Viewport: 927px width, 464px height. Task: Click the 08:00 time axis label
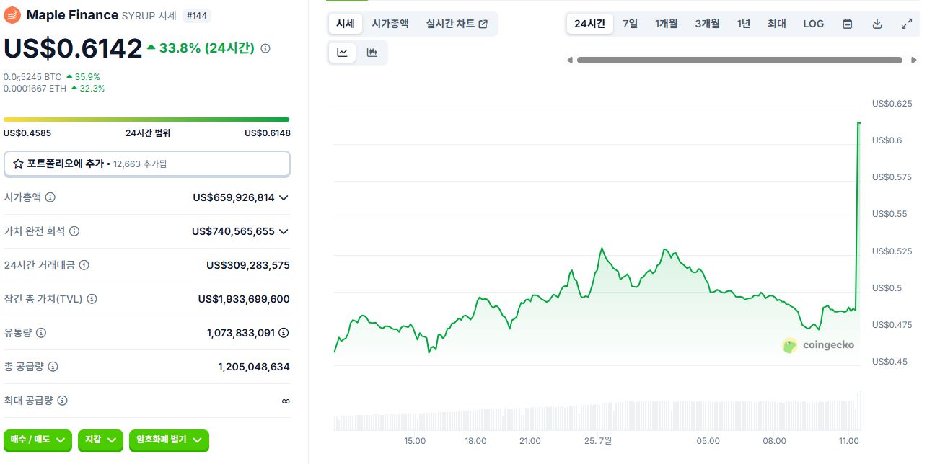[775, 441]
